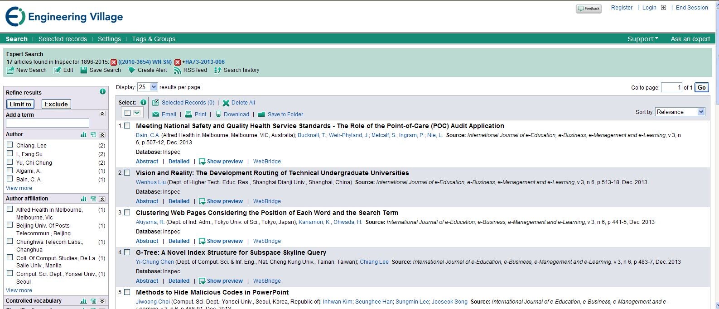Expand the plus box next to Login
This screenshot has width=719, height=309.
pos(664,8)
